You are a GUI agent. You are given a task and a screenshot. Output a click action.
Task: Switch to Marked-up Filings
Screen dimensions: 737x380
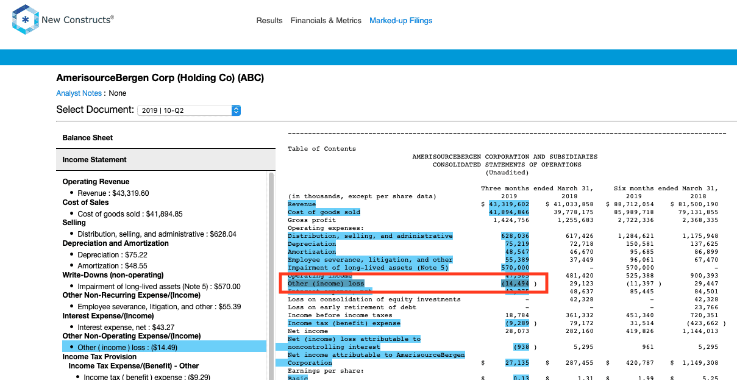tap(401, 21)
